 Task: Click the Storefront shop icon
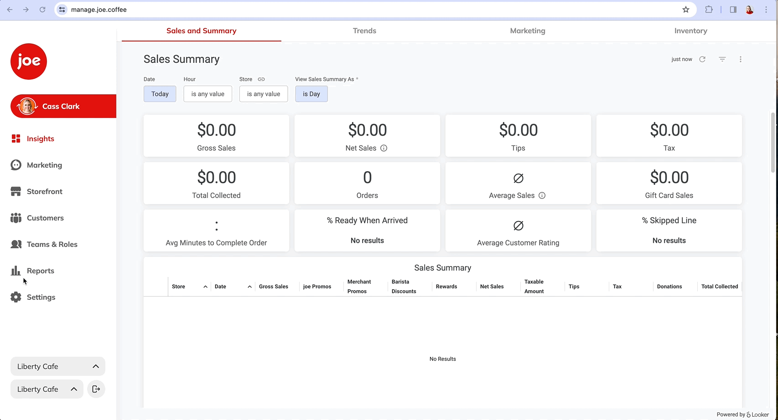click(16, 191)
